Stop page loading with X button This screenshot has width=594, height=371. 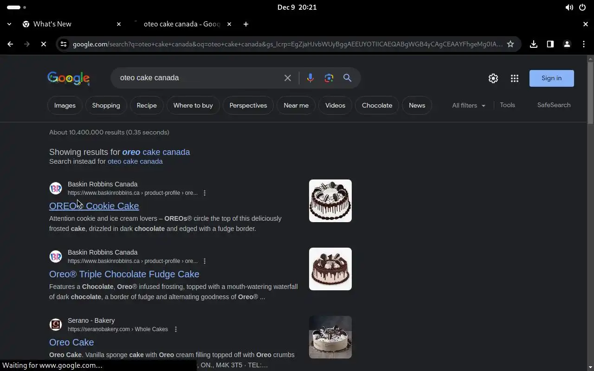tap(43, 44)
